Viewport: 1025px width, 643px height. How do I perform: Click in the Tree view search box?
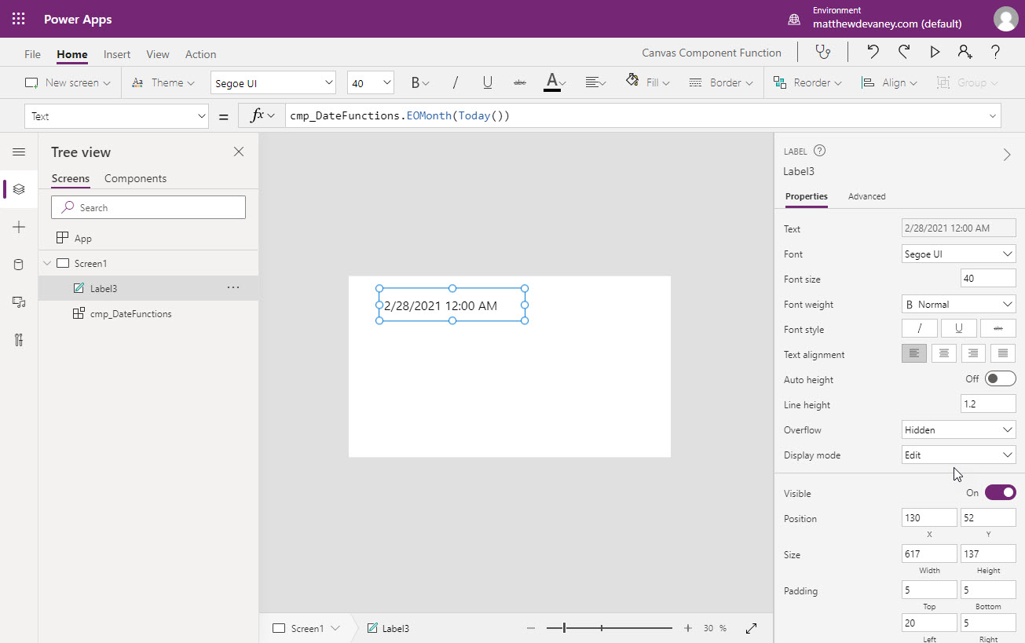click(x=148, y=206)
